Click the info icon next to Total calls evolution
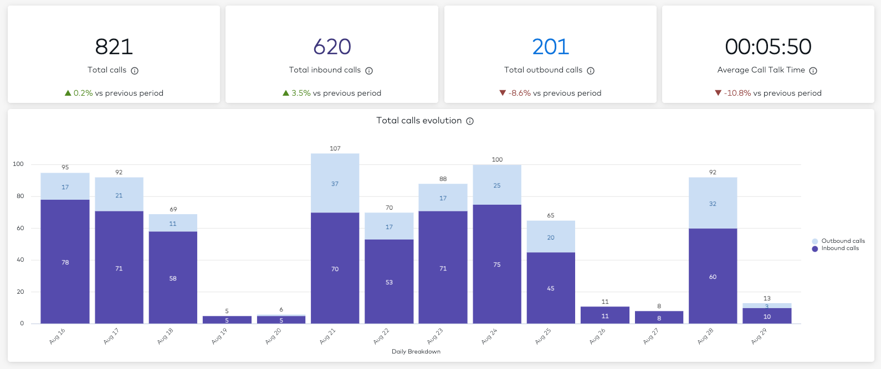881x369 pixels. pos(470,121)
